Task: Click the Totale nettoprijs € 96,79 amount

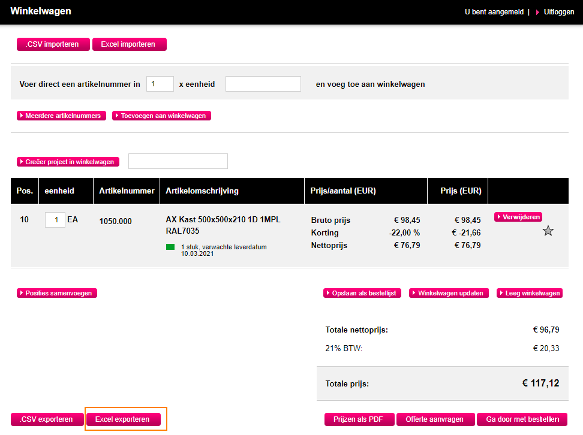Action: click(546, 330)
